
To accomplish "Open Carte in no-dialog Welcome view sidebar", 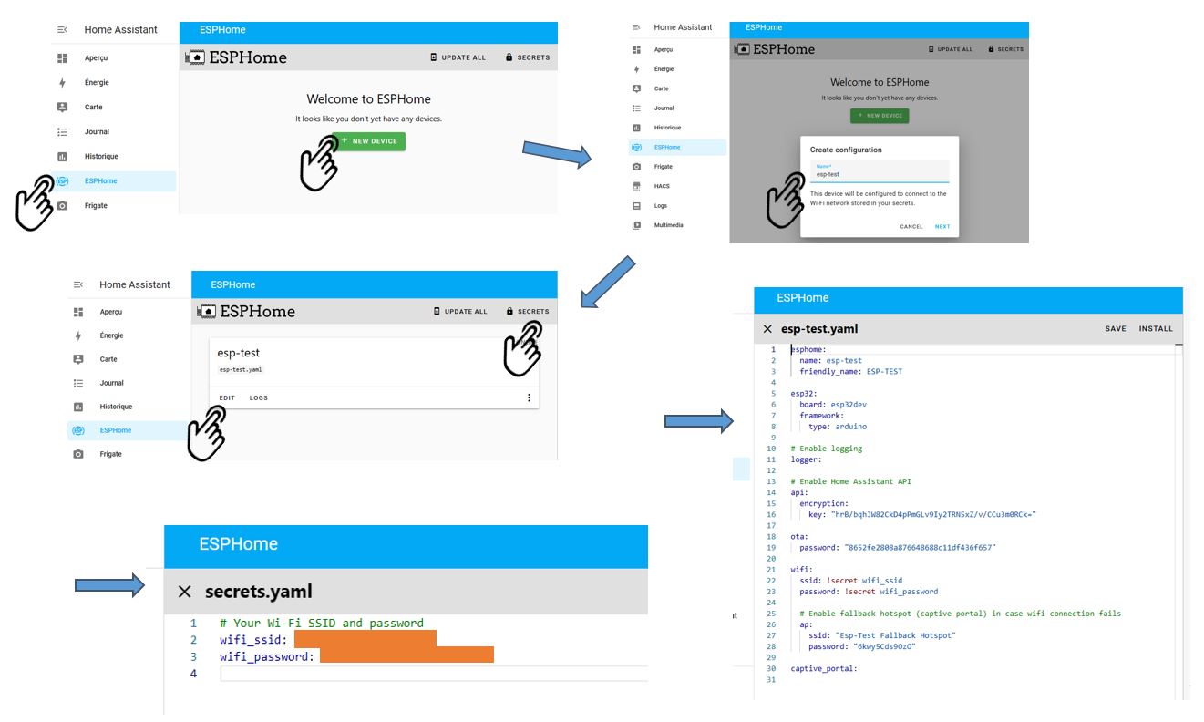I will (94, 107).
